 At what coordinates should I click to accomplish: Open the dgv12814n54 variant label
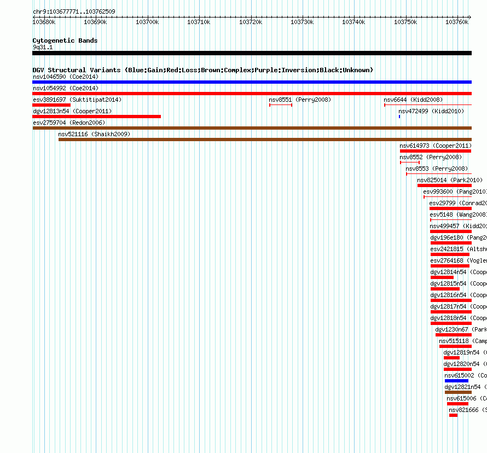(459, 272)
